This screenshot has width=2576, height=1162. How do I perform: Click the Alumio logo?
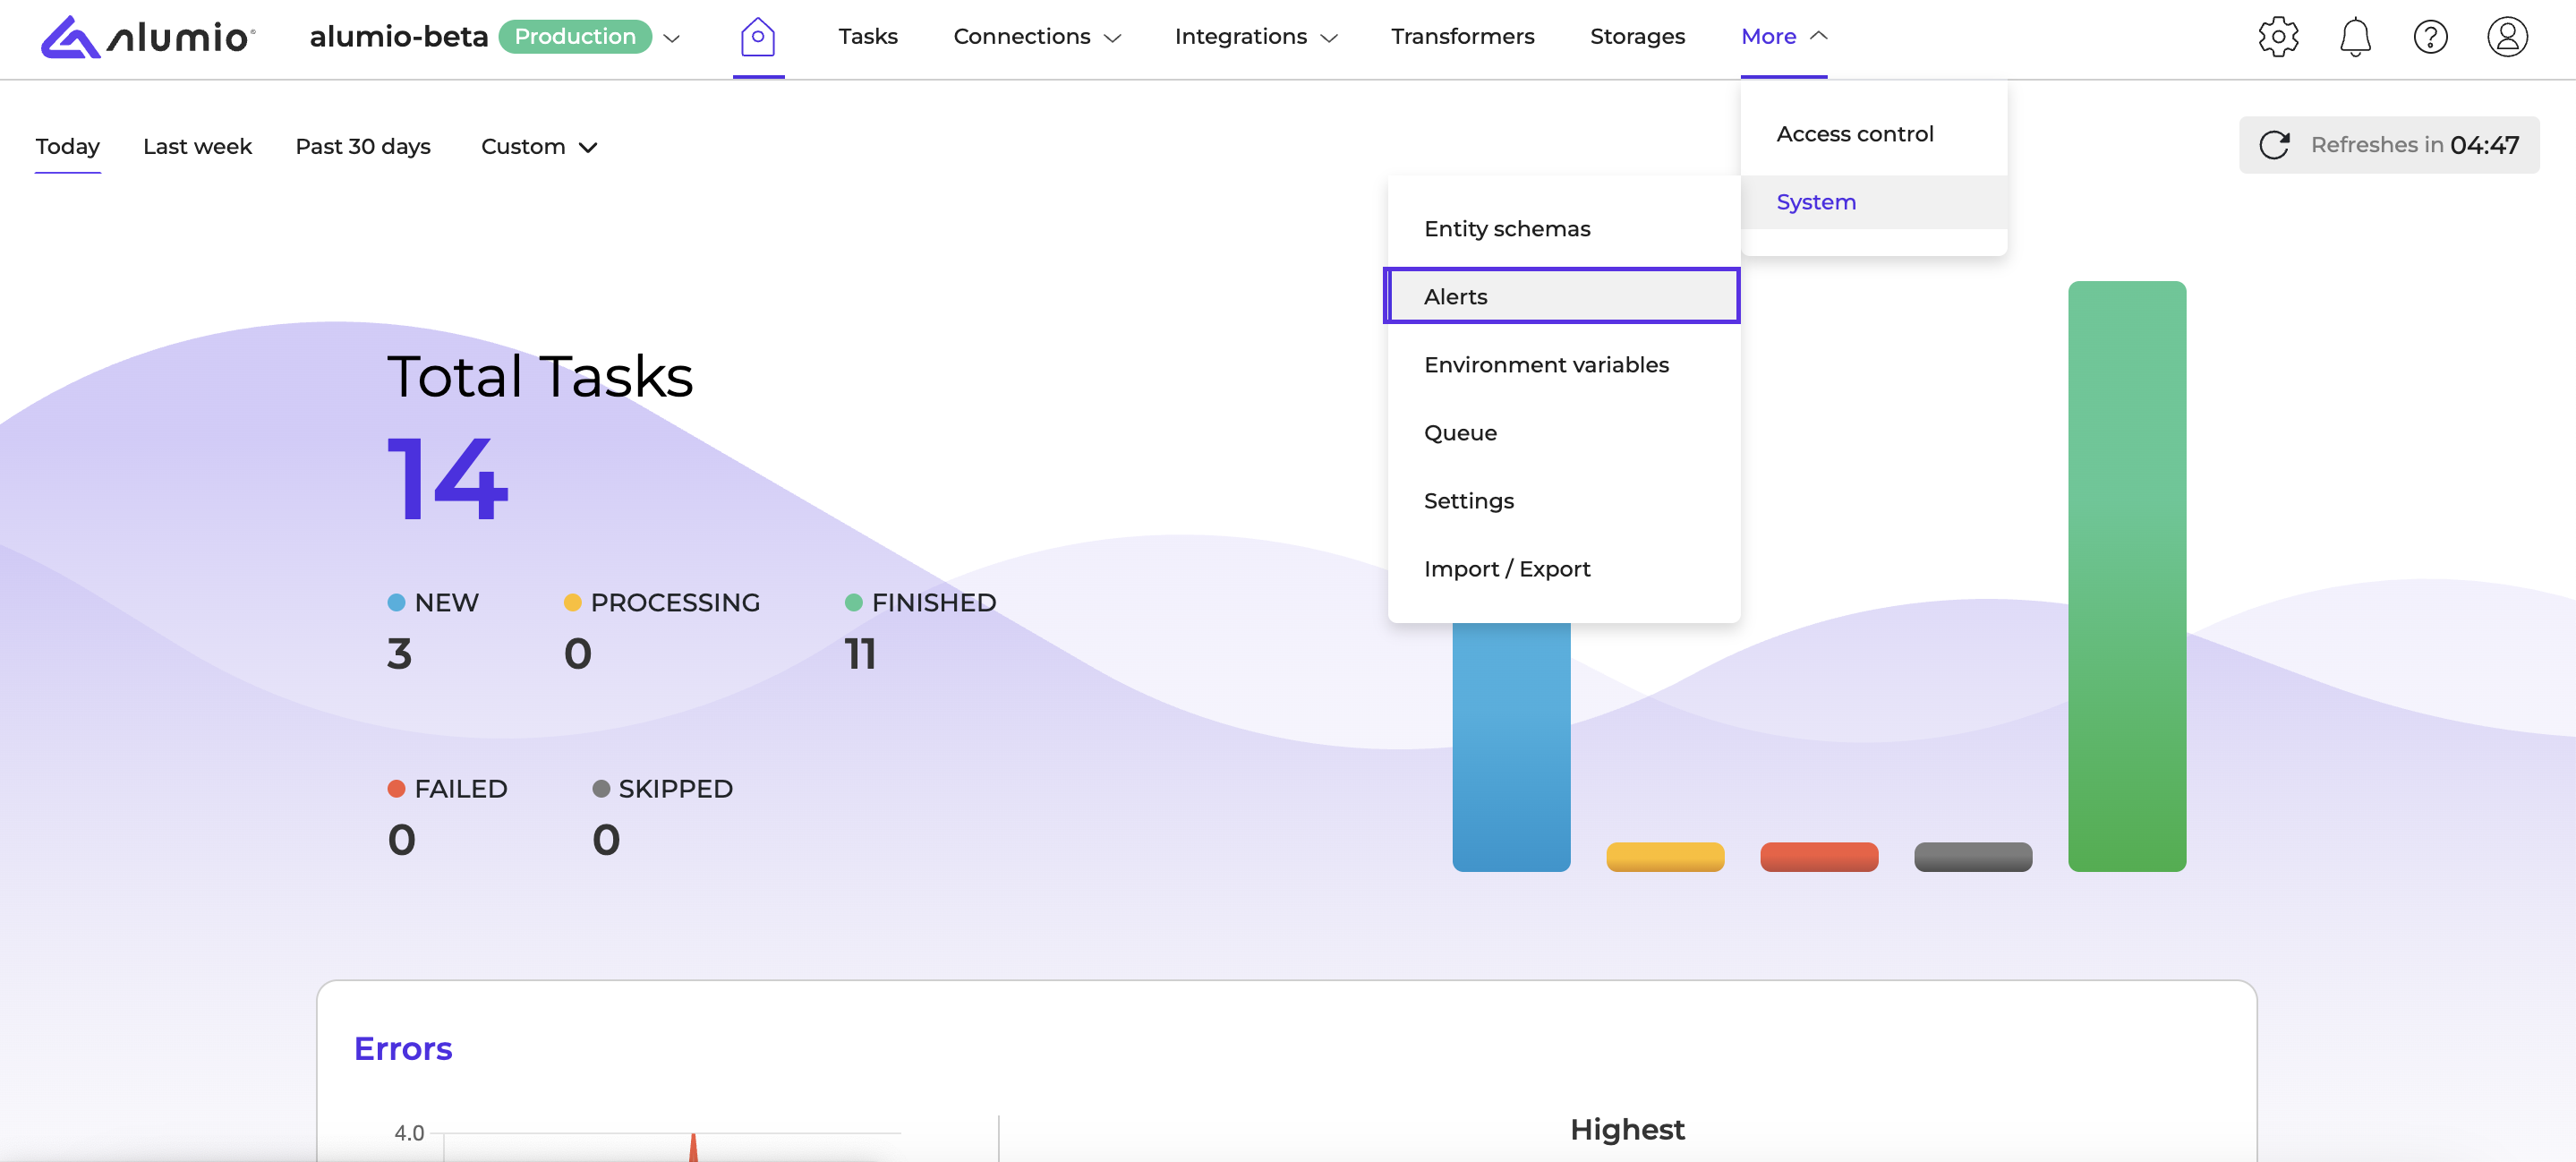(x=147, y=37)
